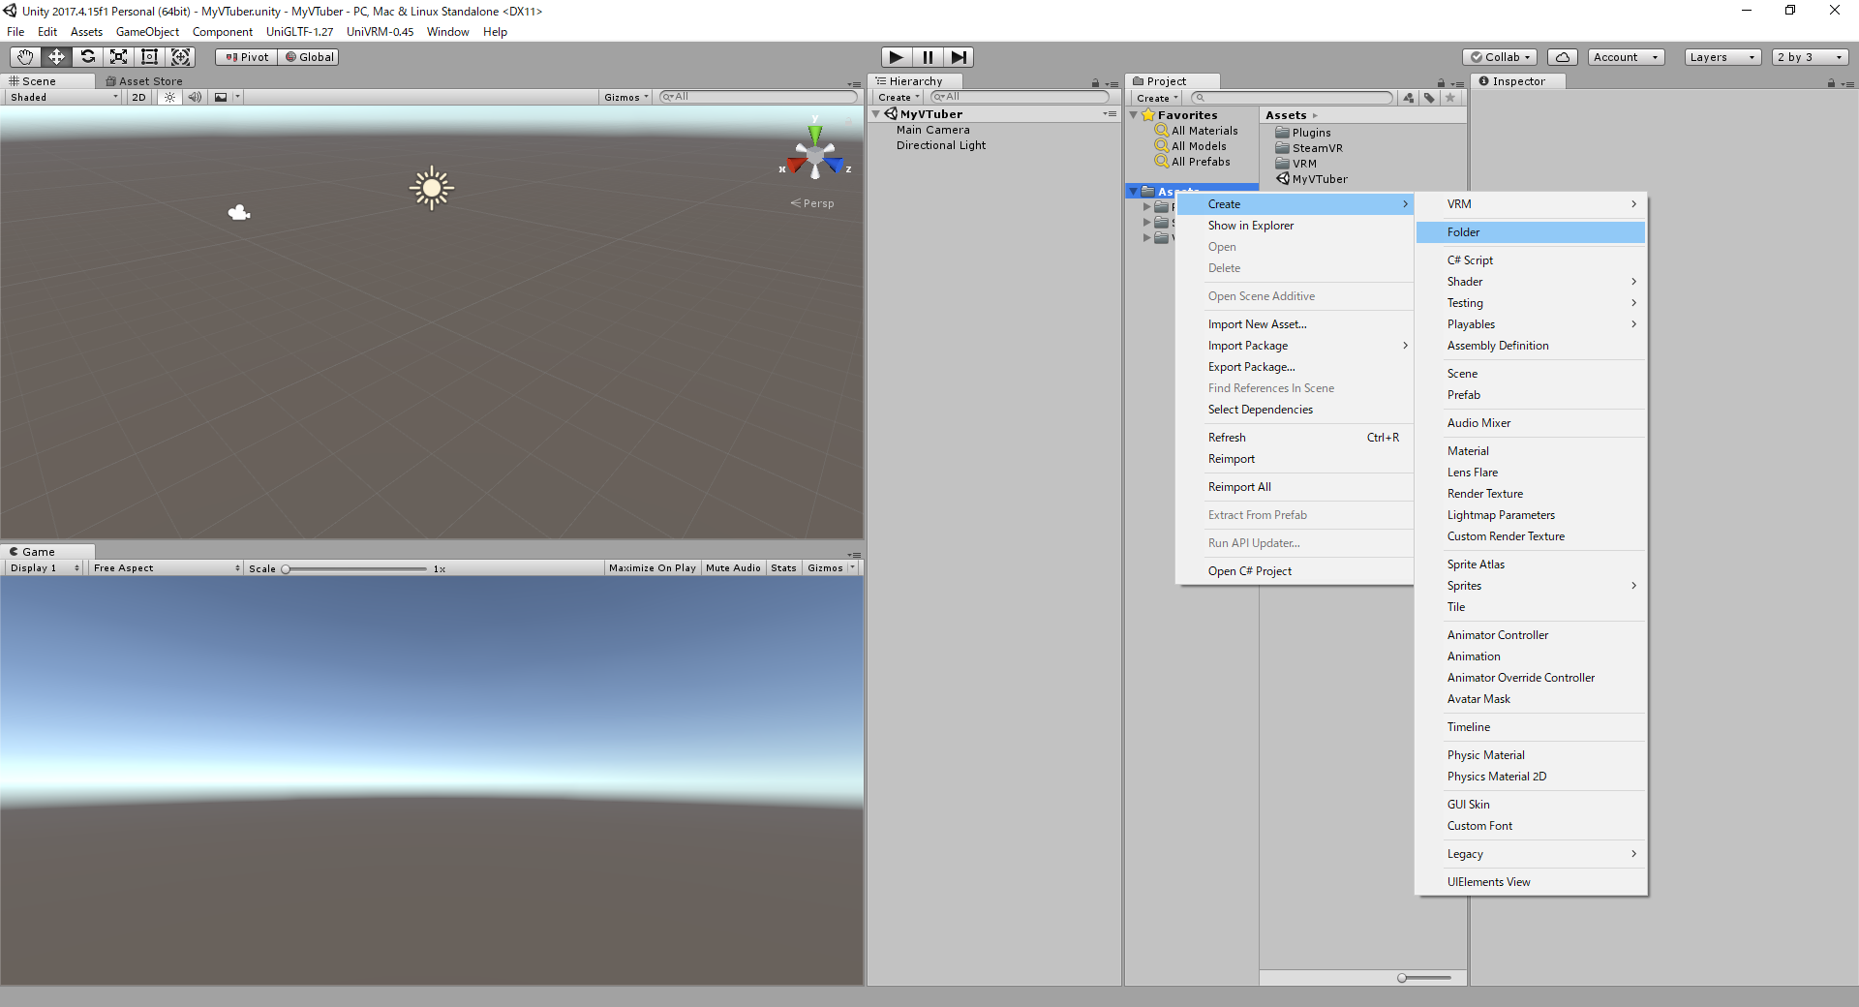The image size is (1859, 1007).
Task: Open the 2 by 3 layout dropdown
Action: 1807,57
